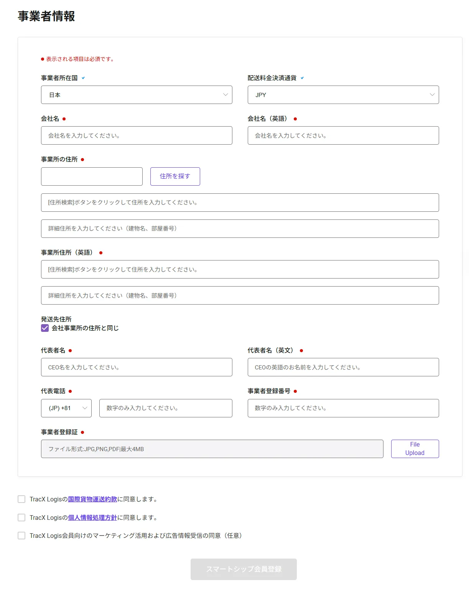The image size is (469, 600).
Task: Click the 事業者登録番号 input field
Action: pos(343,408)
